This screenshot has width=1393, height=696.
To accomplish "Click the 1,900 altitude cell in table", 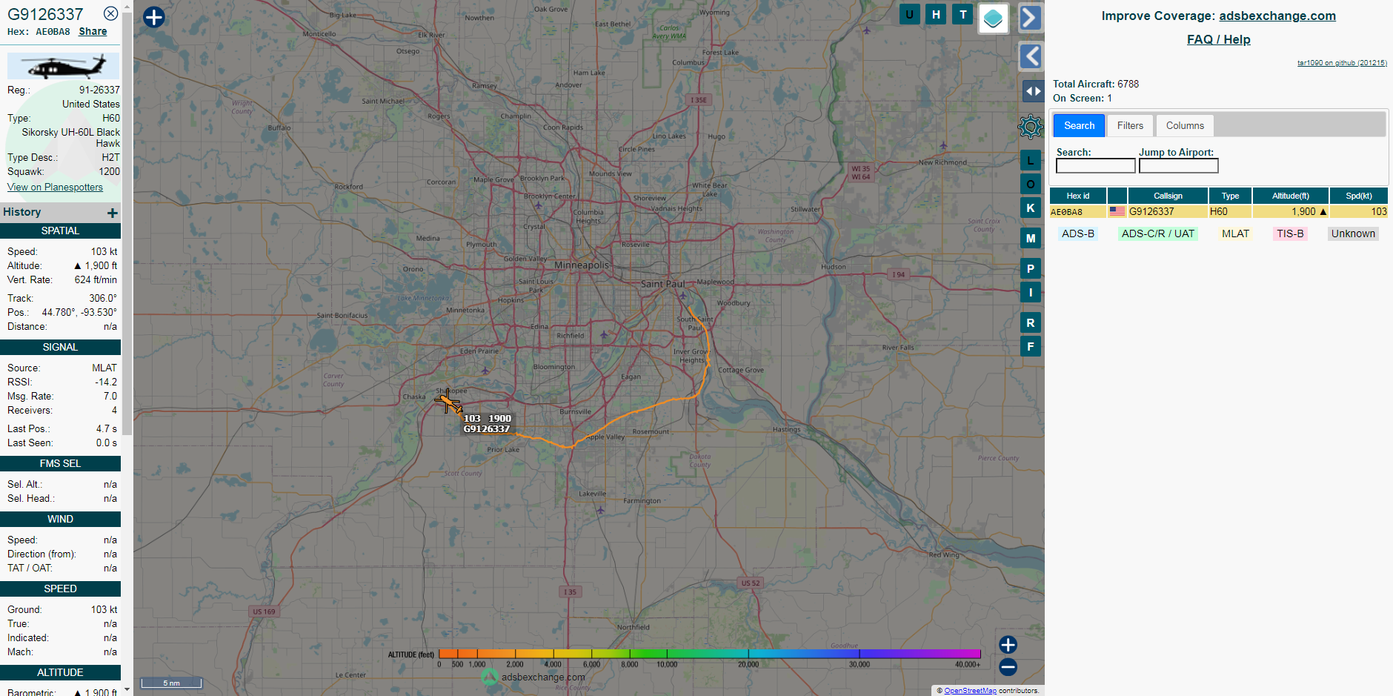I will point(1290,211).
